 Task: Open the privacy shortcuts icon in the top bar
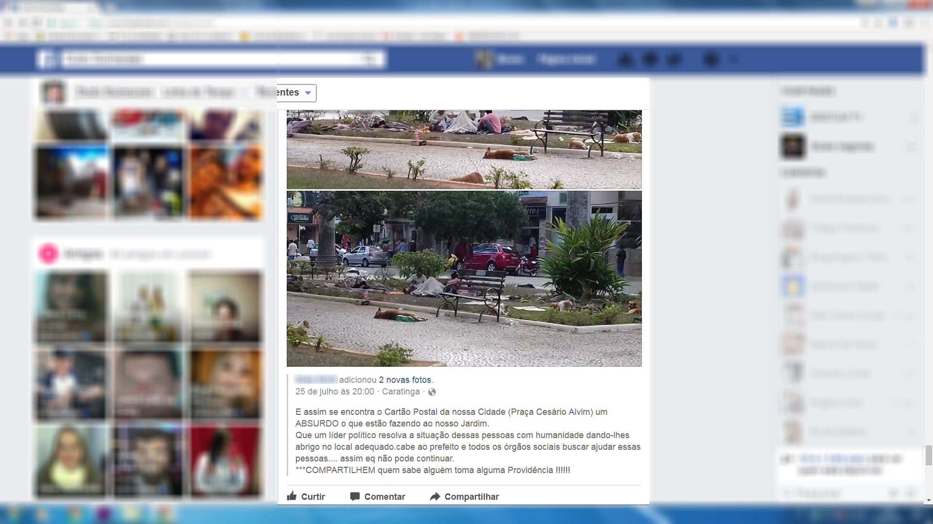[x=711, y=60]
